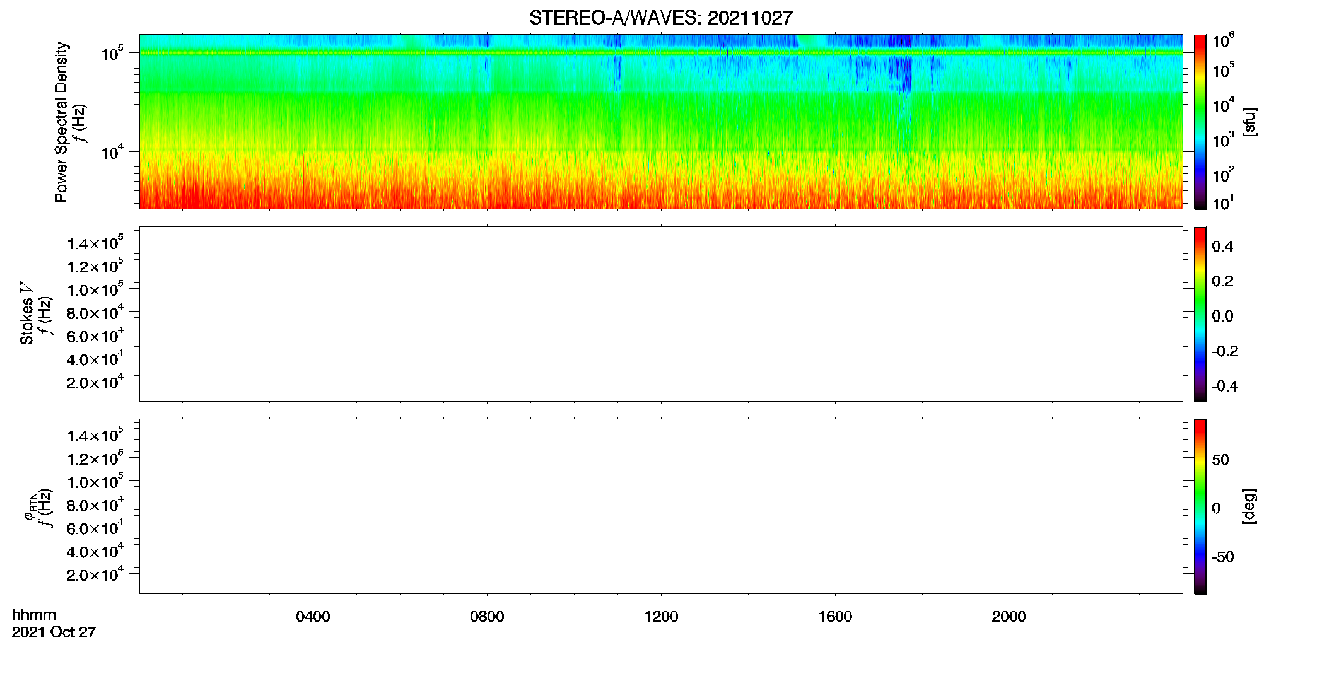Click the 2021 Oct 27 date label

point(54,632)
